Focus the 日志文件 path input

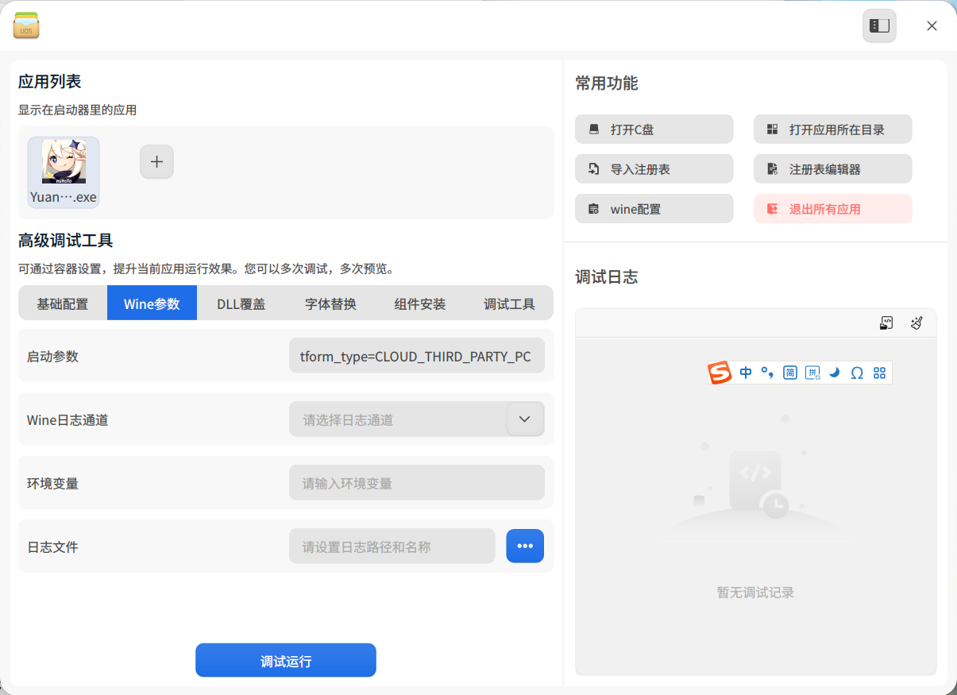point(392,546)
